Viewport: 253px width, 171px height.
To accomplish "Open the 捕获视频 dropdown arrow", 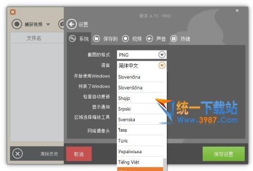I will coord(48,24).
